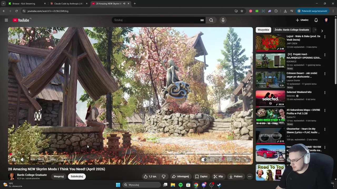337x189 pixels.
Task: Reload the page
Action: coord(16,11)
